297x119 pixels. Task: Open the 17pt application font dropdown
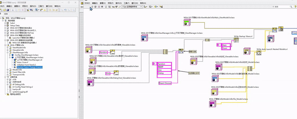click(x=132, y=7)
